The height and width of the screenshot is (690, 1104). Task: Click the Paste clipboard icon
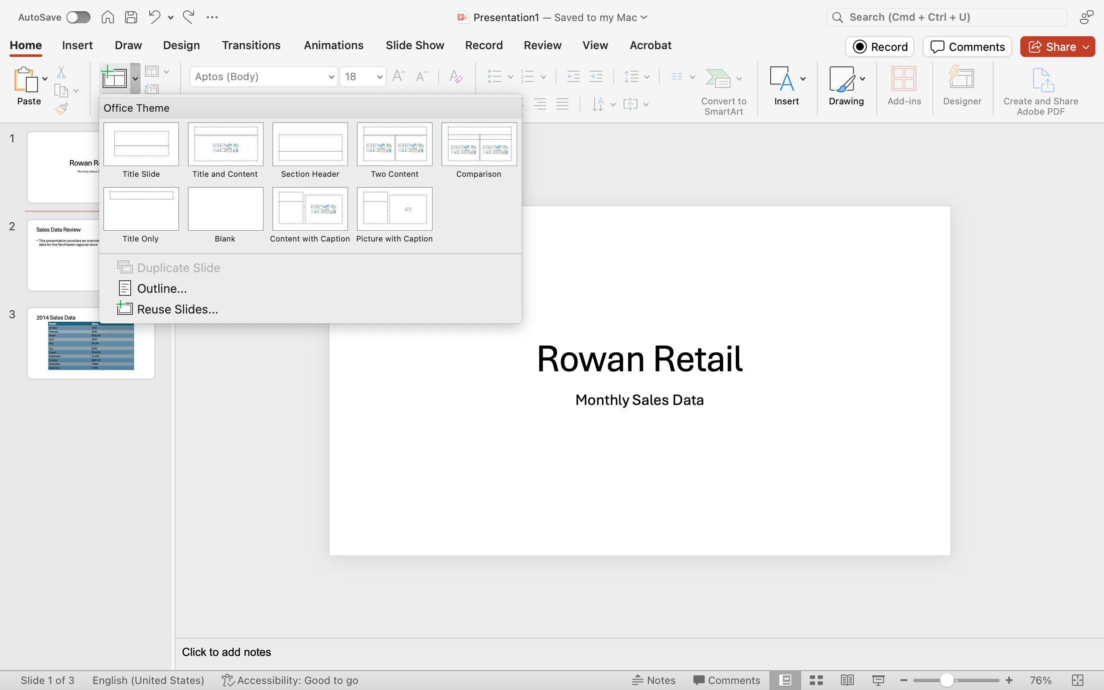26,79
